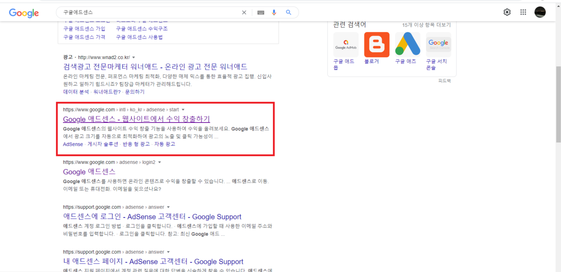Open dropdown next to adsense › login2 URL
This screenshot has width=561, height=272.
159,162
